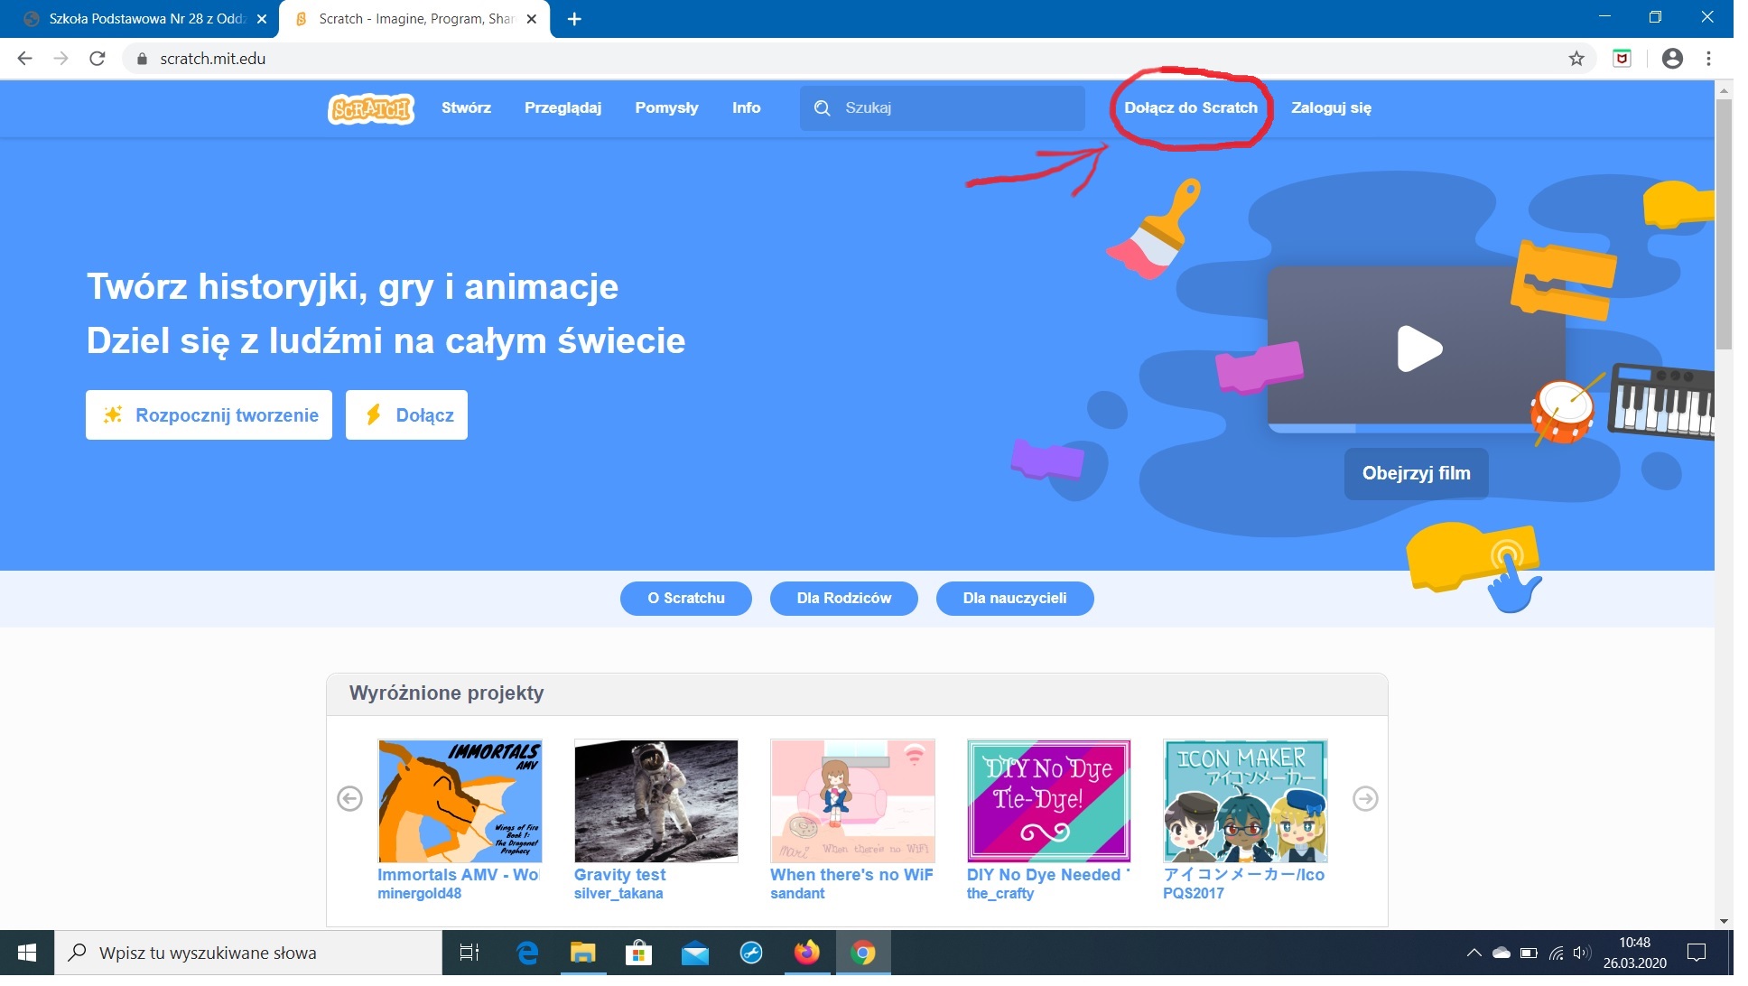
Task: Open Mail app from taskbar
Action: (x=695, y=953)
